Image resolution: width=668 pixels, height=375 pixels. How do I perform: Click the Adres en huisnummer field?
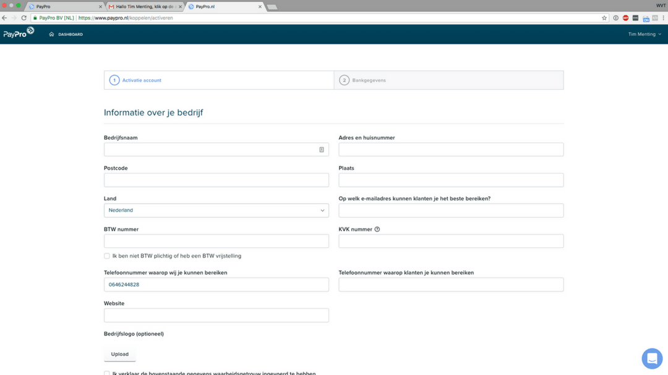[x=451, y=150]
